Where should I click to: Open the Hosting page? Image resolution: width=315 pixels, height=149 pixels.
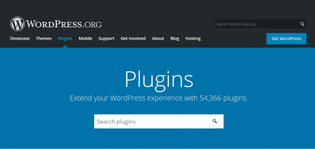[193, 38]
